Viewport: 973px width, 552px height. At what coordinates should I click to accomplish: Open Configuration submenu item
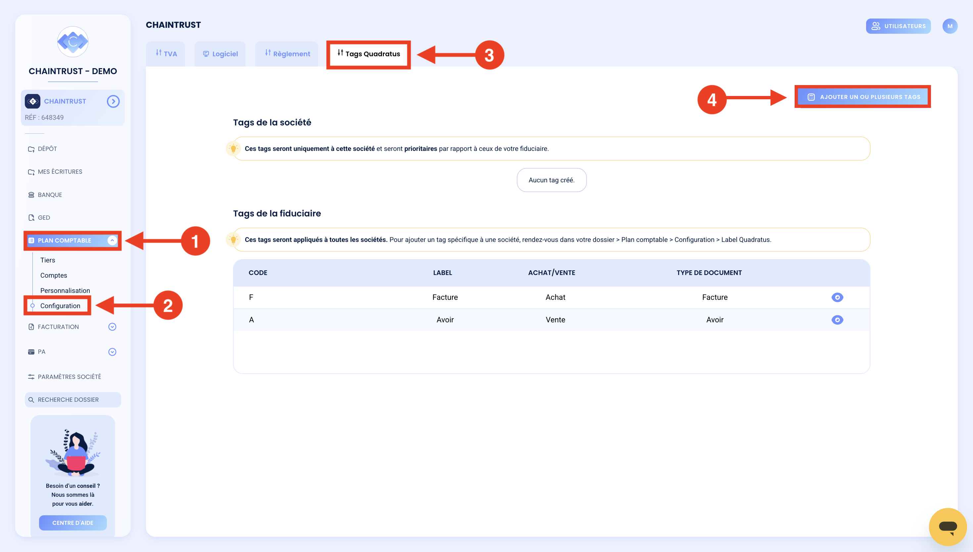pos(60,306)
